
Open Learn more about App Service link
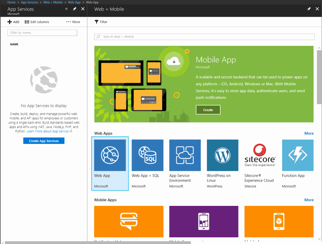click(x=48, y=131)
